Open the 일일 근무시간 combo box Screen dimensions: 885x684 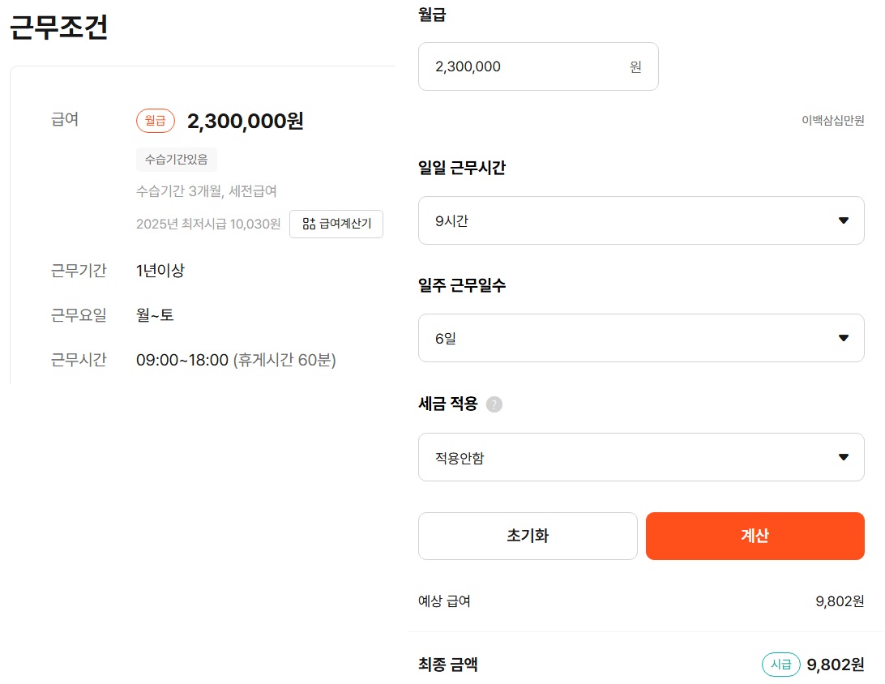tap(641, 220)
